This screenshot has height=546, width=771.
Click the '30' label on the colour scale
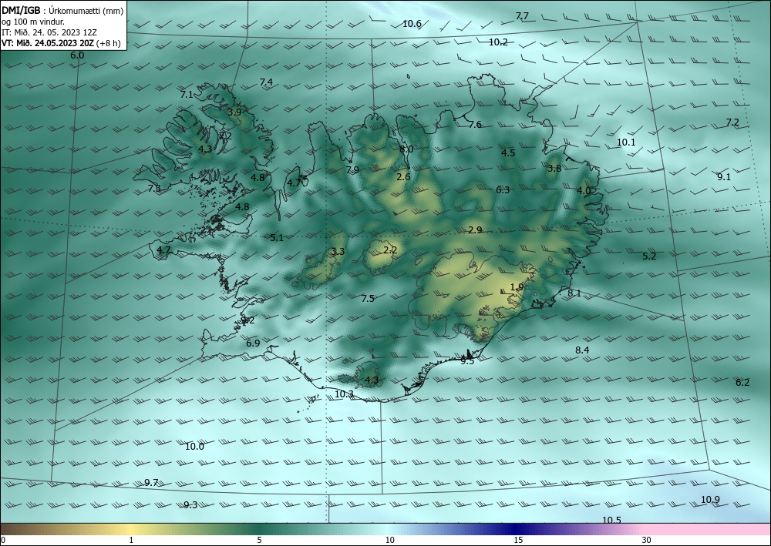[647, 541]
